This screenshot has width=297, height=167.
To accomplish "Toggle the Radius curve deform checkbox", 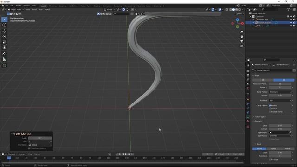I will (270, 106).
